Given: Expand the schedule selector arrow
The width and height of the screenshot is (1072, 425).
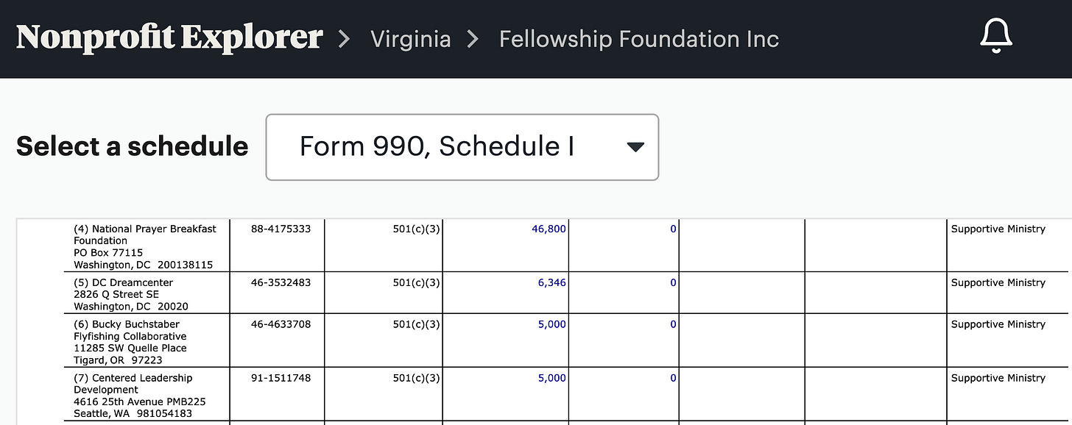Looking at the screenshot, I should click(635, 147).
